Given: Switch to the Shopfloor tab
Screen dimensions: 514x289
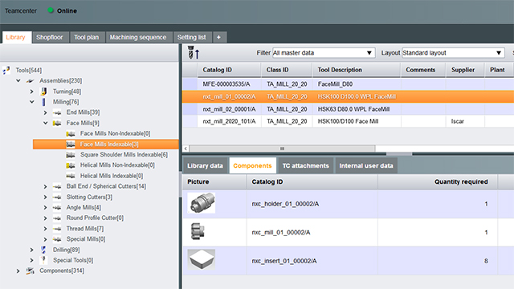Looking at the screenshot, I should coord(50,38).
